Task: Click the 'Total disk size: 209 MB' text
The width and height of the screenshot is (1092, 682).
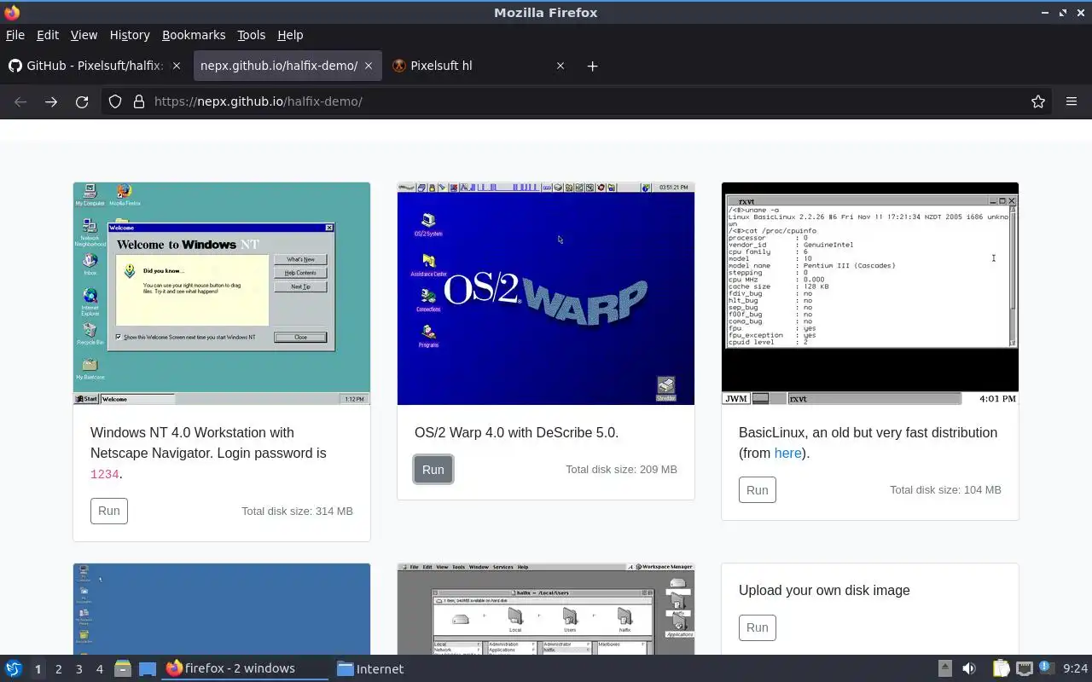Action: [x=621, y=470]
